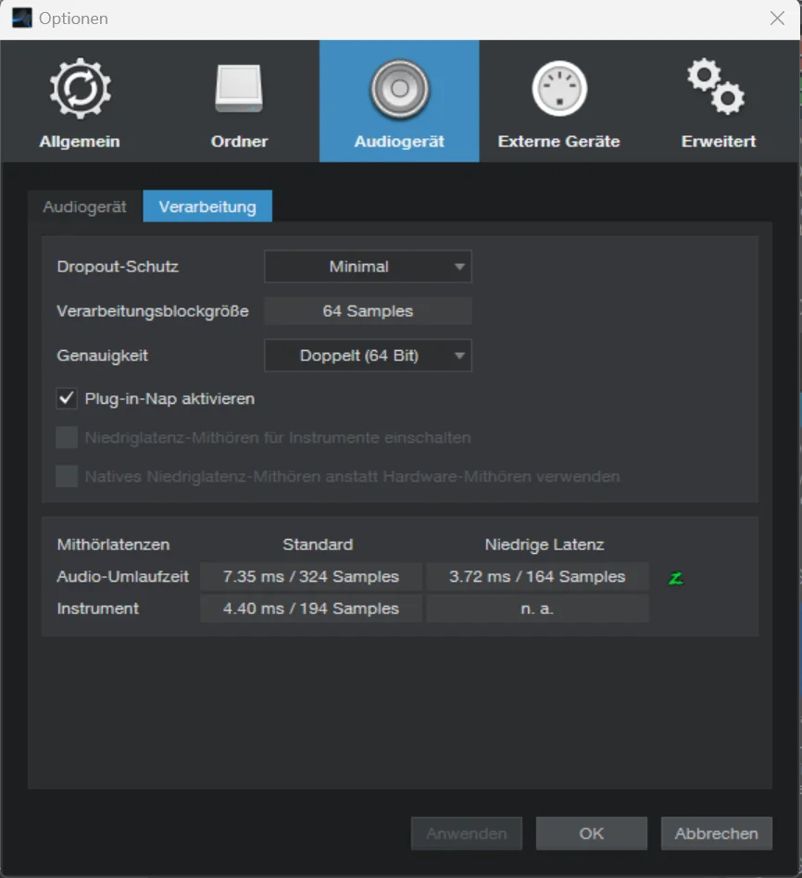The width and height of the screenshot is (802, 878).
Task: Switch to the Audiogerät sub-tab
Action: pyautogui.click(x=84, y=207)
